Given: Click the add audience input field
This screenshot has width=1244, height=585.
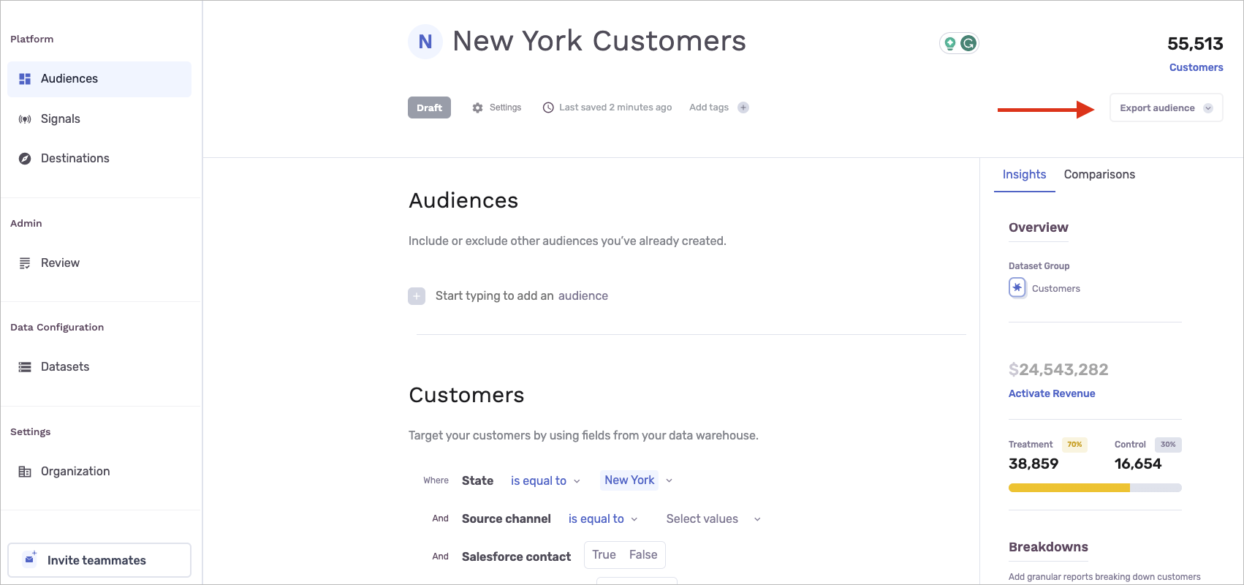Looking at the screenshot, I should [x=522, y=296].
